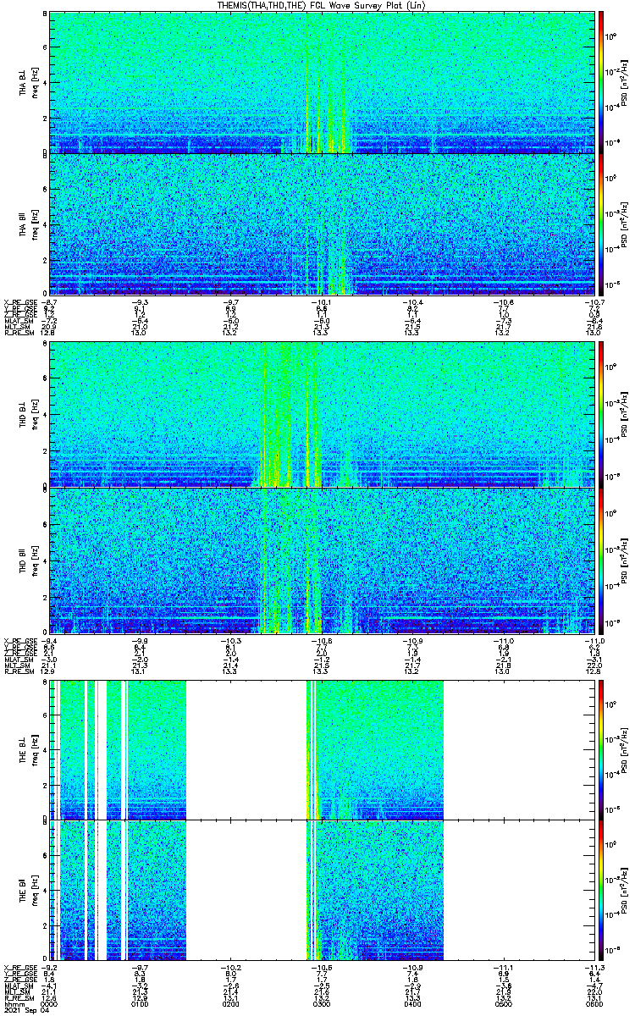Click the 'THA B∥ freq [Hz]' axis label
Viewport: 635px width, 1016px height.
point(28,224)
